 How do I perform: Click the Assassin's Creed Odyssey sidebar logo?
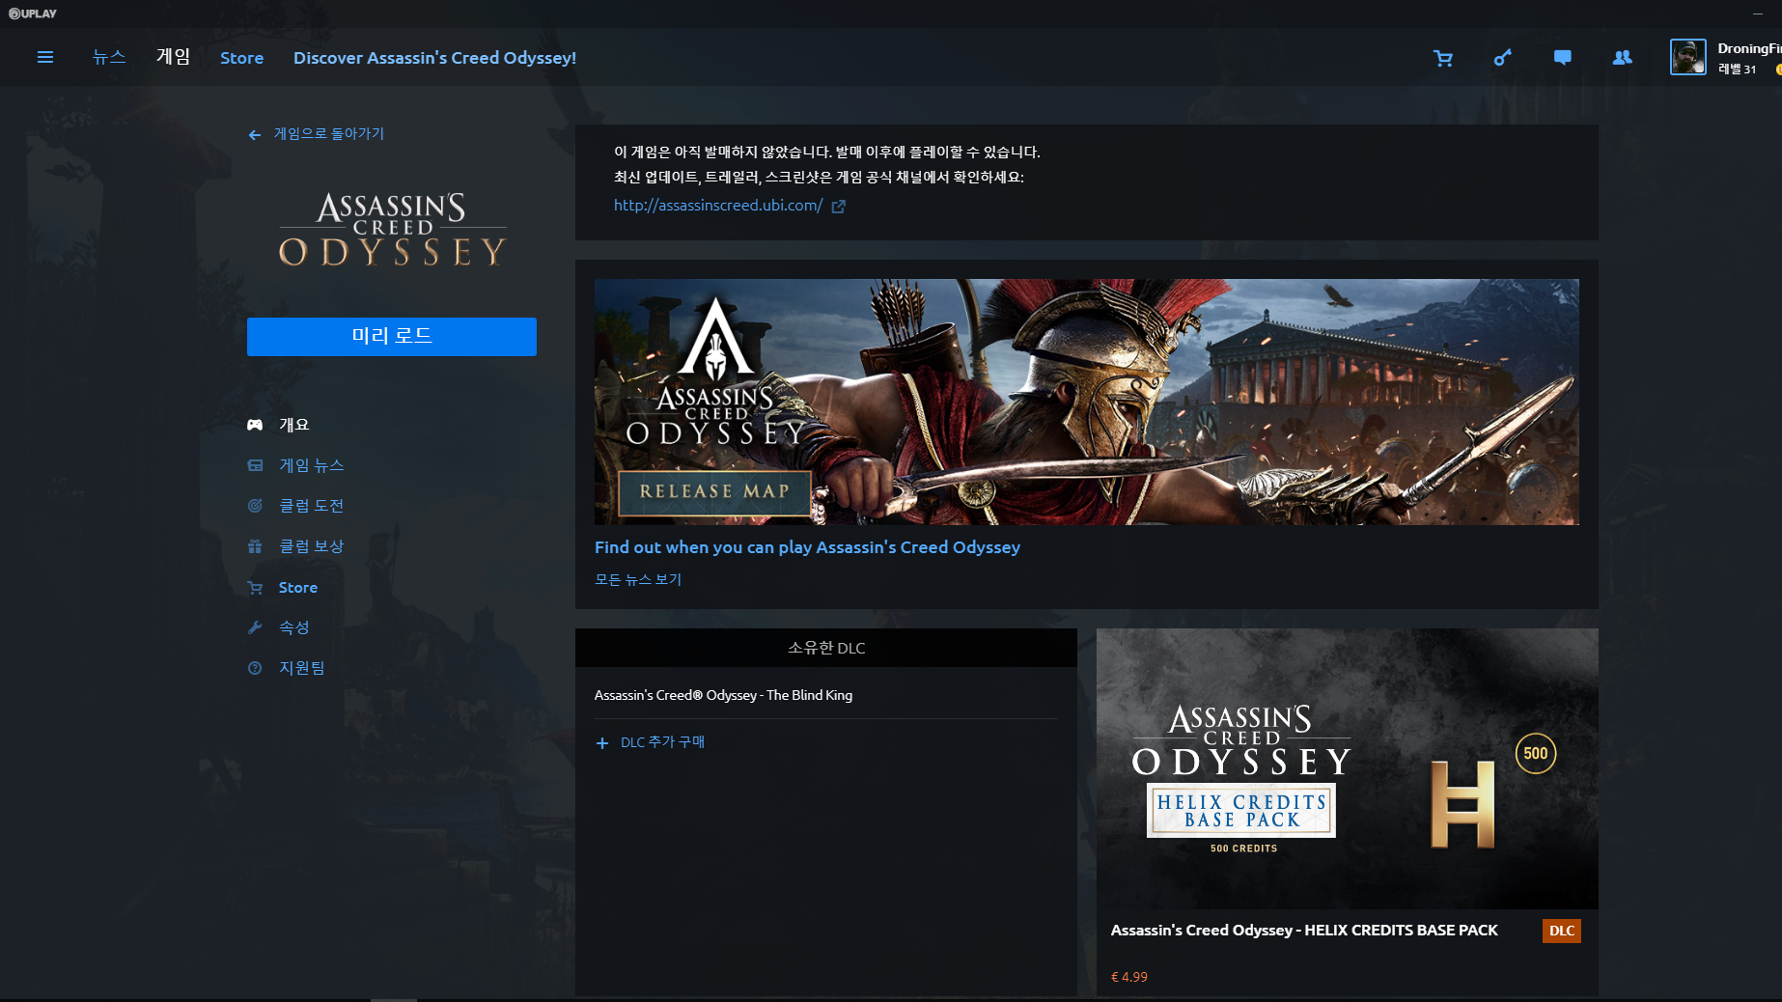(392, 230)
